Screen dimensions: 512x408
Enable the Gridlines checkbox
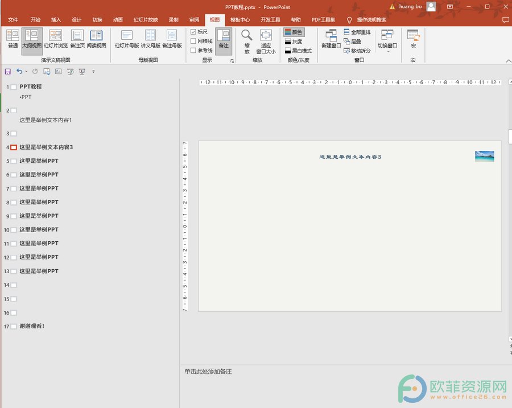tap(193, 41)
